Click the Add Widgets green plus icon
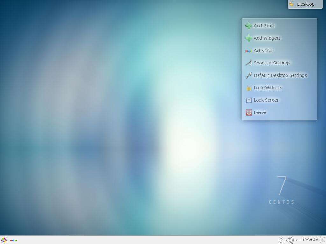The width and height of the screenshot is (326, 244). [249, 38]
